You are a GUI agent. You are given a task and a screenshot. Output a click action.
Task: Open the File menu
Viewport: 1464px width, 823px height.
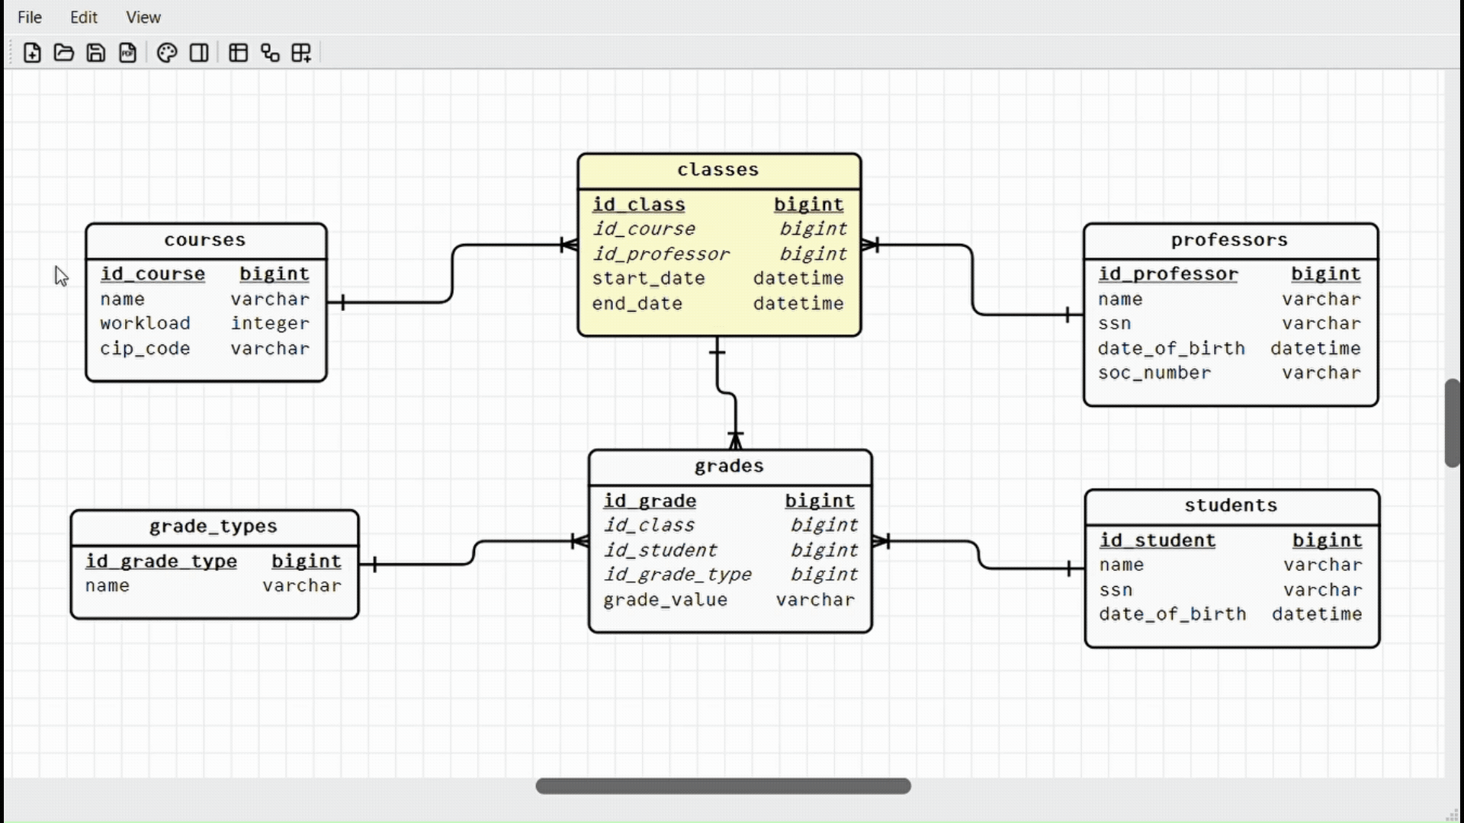(x=30, y=17)
